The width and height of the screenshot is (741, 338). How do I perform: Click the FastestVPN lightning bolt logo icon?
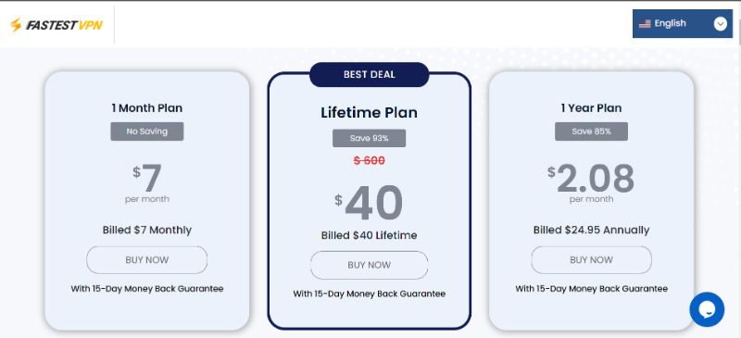pyautogui.click(x=16, y=25)
